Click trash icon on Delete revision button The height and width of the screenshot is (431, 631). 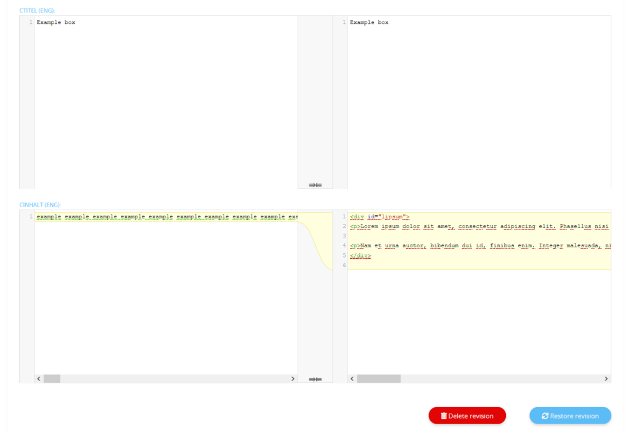point(444,416)
